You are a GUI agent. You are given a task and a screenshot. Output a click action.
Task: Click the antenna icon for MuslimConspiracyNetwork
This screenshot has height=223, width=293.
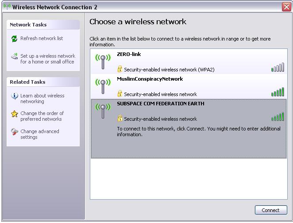click(x=103, y=86)
